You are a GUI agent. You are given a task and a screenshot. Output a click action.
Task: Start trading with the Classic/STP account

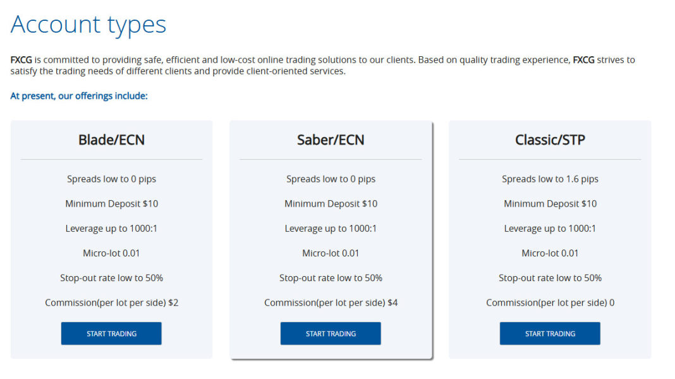coord(550,334)
